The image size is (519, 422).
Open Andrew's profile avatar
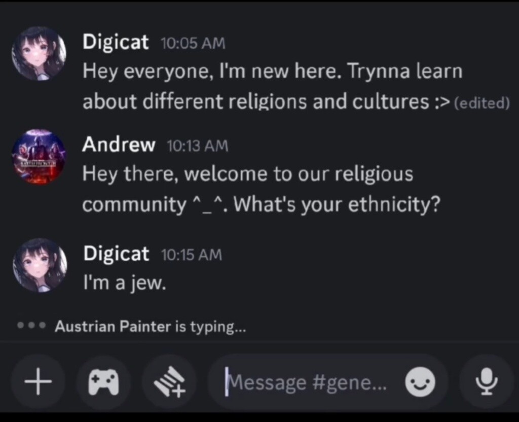(39, 157)
